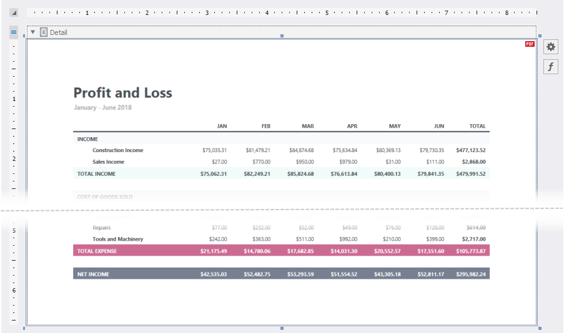Viewport: 564px width, 333px height.
Task: Click the horizontal ruler at mark 4
Action: [267, 13]
